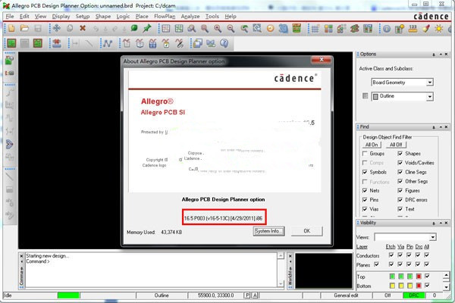Click the Save disk icon in toolbar

coord(37,29)
